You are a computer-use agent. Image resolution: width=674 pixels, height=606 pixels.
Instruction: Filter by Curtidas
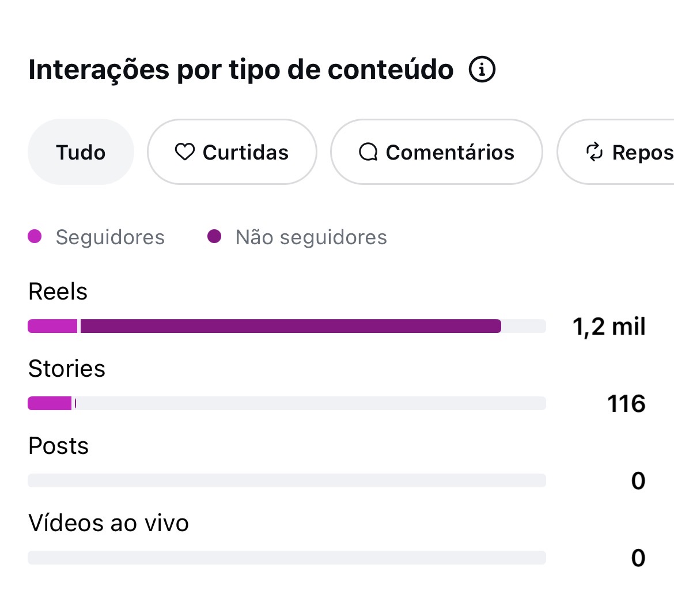click(232, 151)
